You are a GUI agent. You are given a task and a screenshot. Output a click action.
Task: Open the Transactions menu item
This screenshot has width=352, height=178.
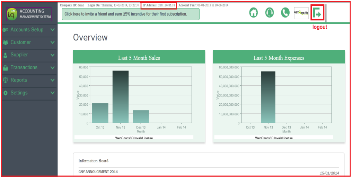pos(24,67)
